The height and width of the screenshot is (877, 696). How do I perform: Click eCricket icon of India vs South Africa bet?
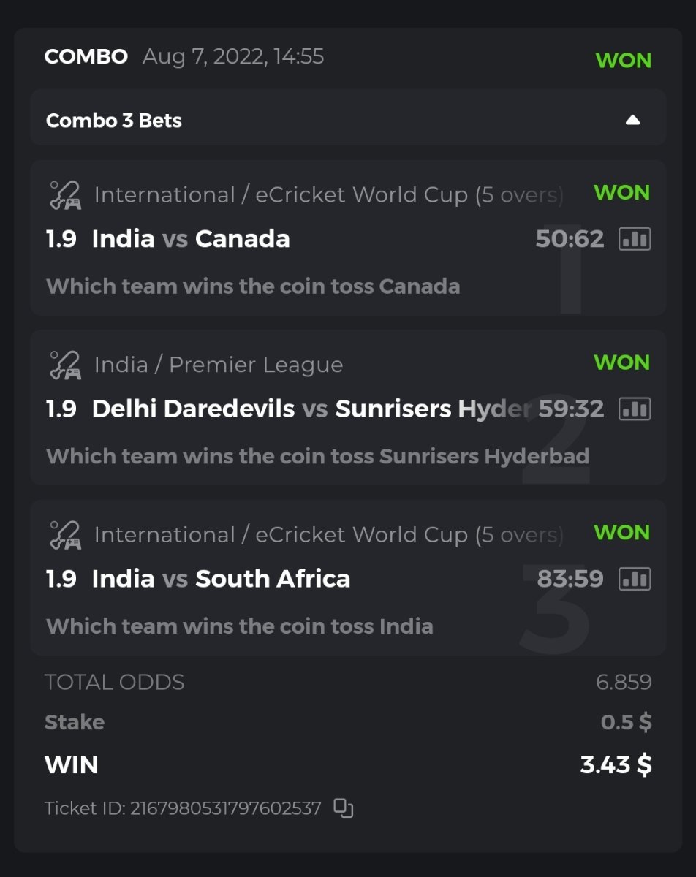point(65,535)
